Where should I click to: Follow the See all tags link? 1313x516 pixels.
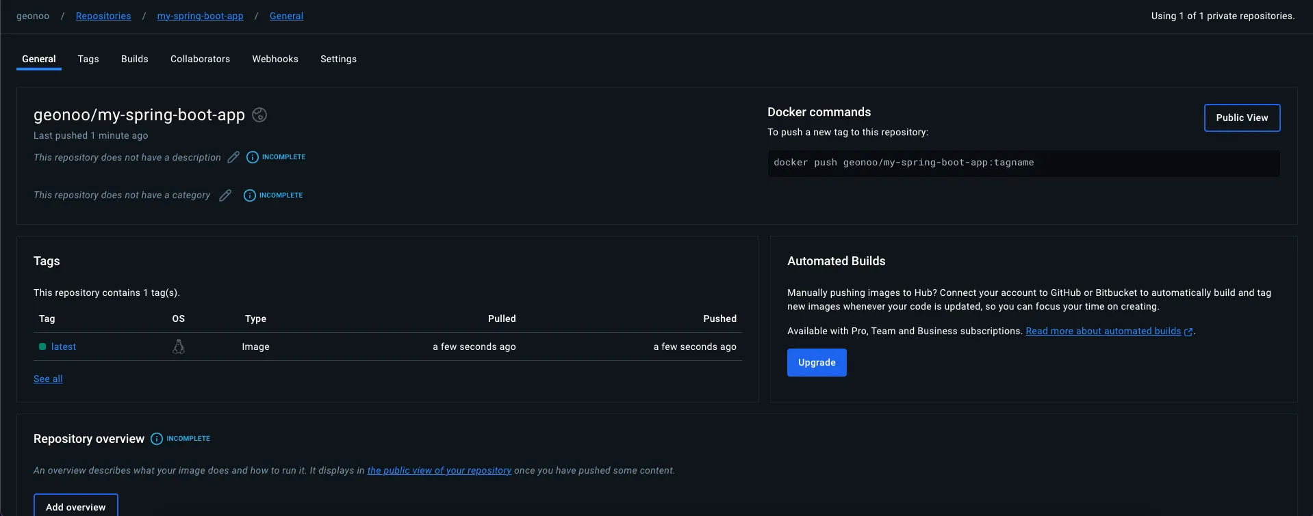coord(48,379)
